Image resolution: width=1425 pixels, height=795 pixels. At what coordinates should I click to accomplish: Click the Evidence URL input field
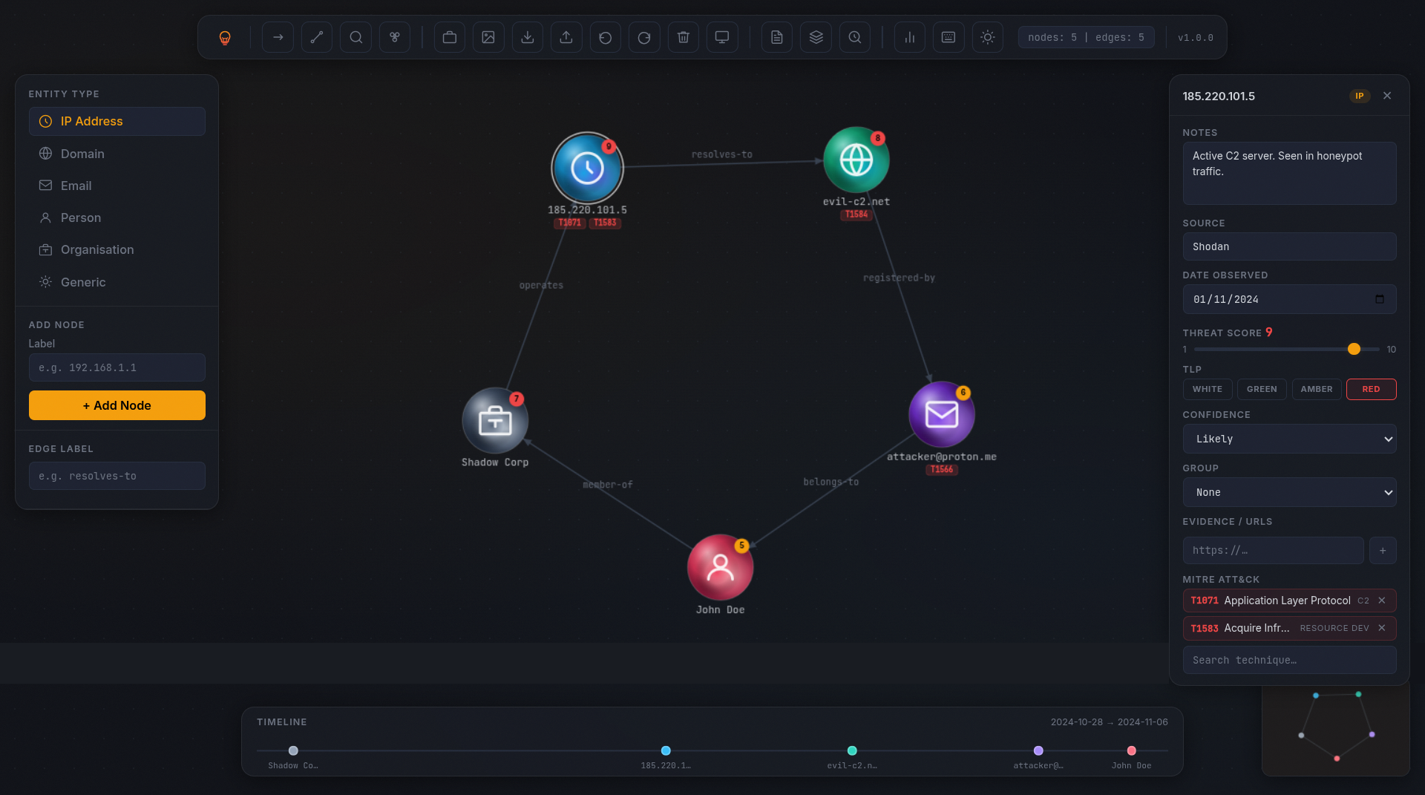click(x=1274, y=551)
